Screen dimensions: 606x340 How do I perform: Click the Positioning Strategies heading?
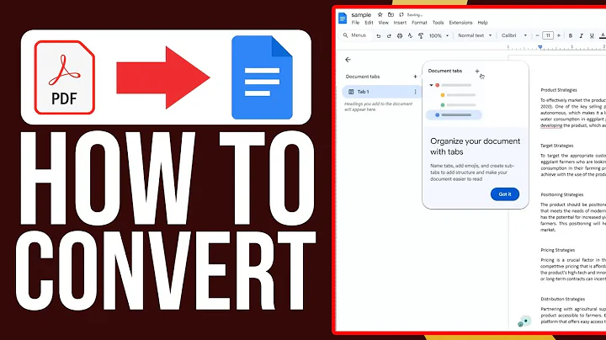[x=562, y=194]
